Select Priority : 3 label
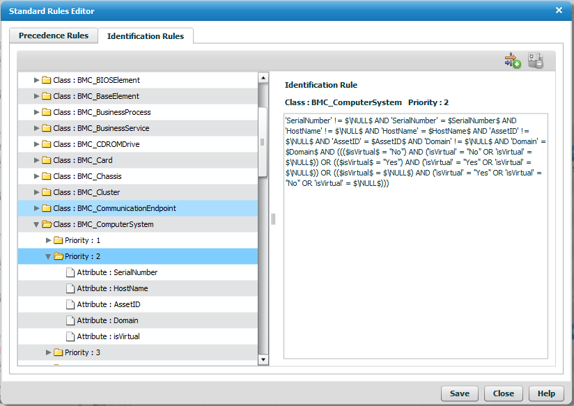Screen dimensions: 574x406 82,352
